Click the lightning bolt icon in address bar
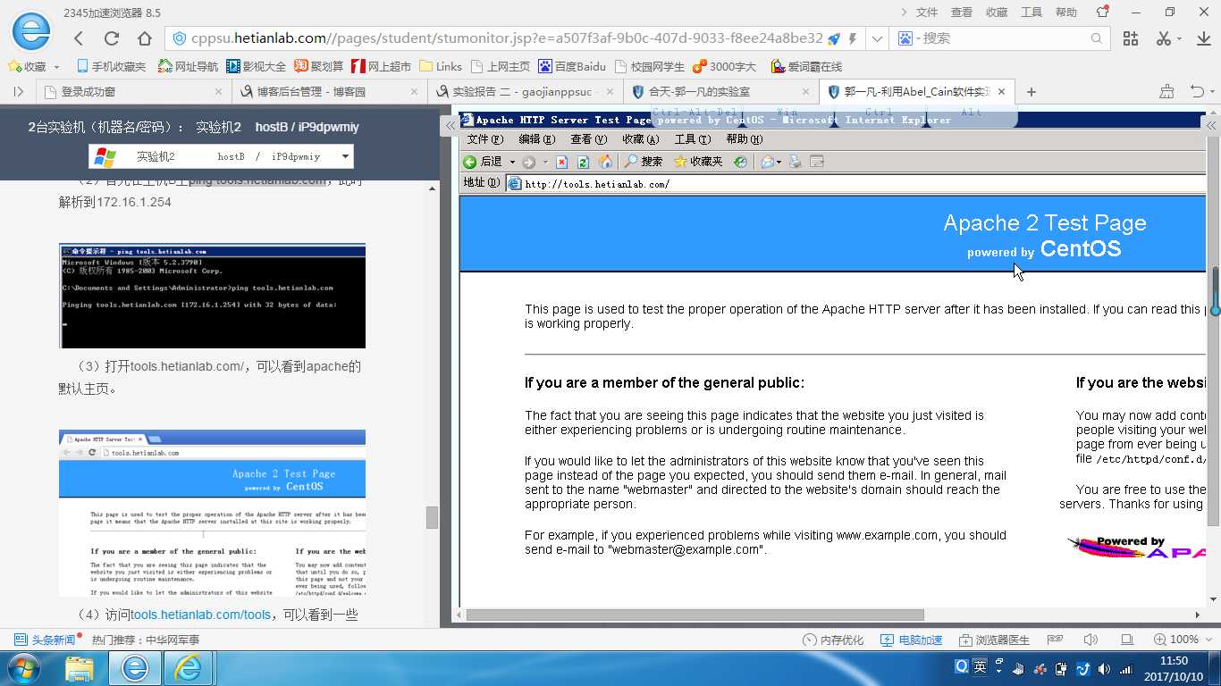 (x=853, y=38)
